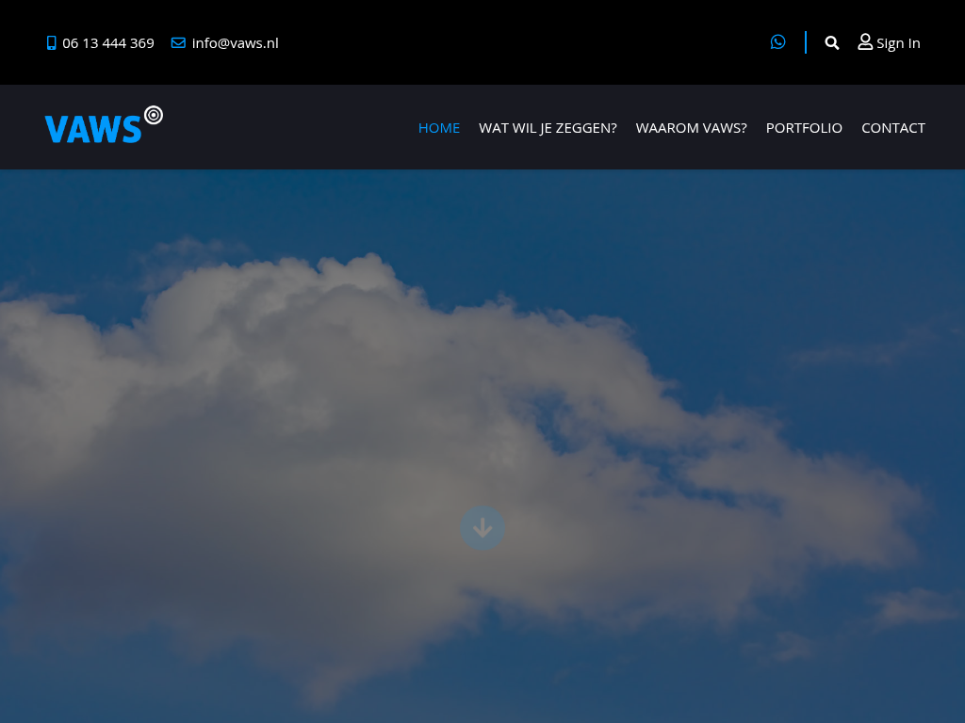965x723 pixels.
Task: Click the target symbol in logo
Action: (154, 115)
